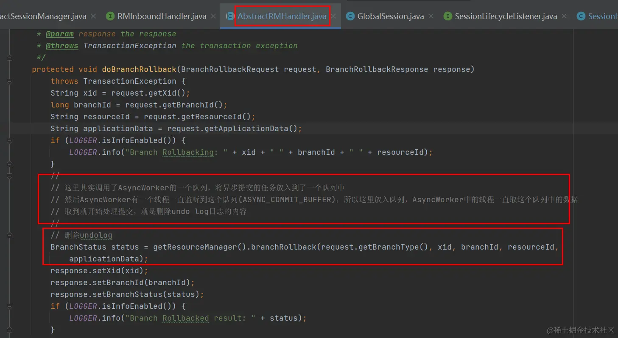The width and height of the screenshot is (618, 338).
Task: Open the GlobalSession.java tab
Action: pos(391,16)
